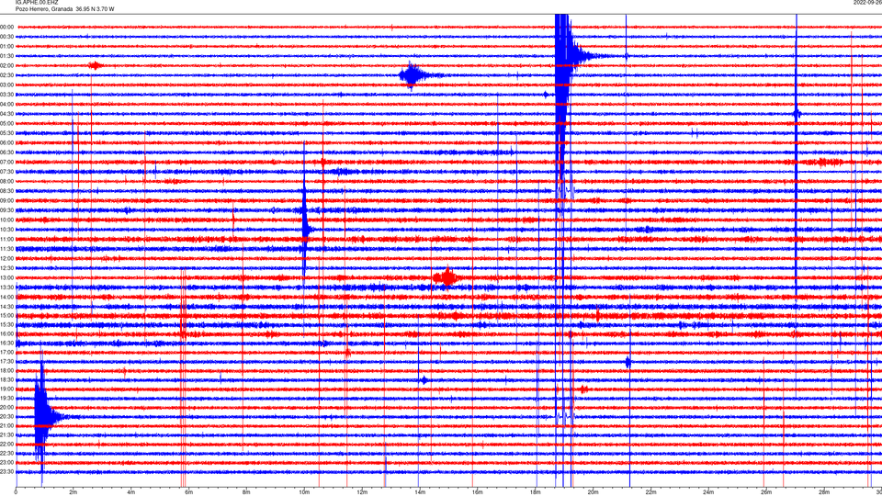This screenshot has width=882, height=496.
Task: Select the 20:00 trace time label
Action: tap(7, 408)
